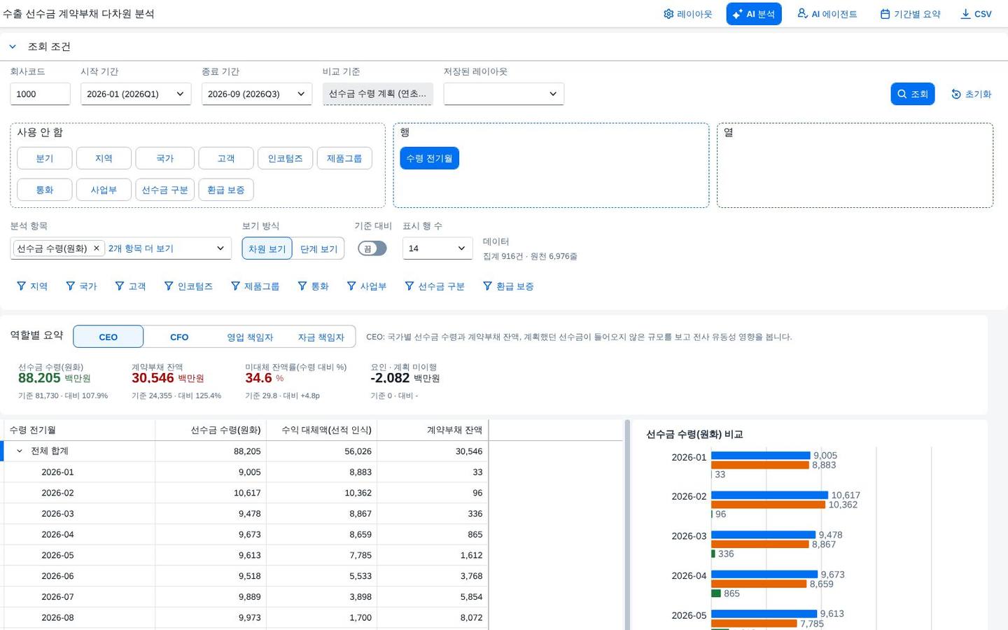This screenshot has width=1008, height=630.
Task: Select the 자금 책임자 tab
Action: (321, 337)
